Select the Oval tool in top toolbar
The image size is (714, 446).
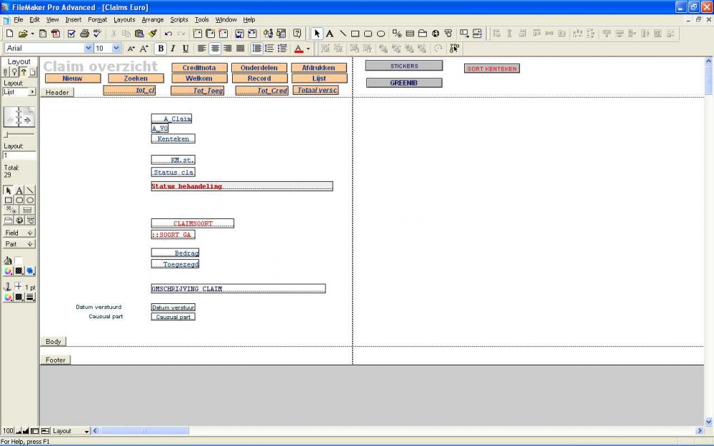(x=381, y=34)
